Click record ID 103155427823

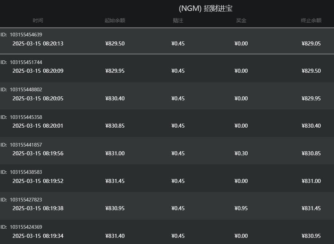point(26,200)
